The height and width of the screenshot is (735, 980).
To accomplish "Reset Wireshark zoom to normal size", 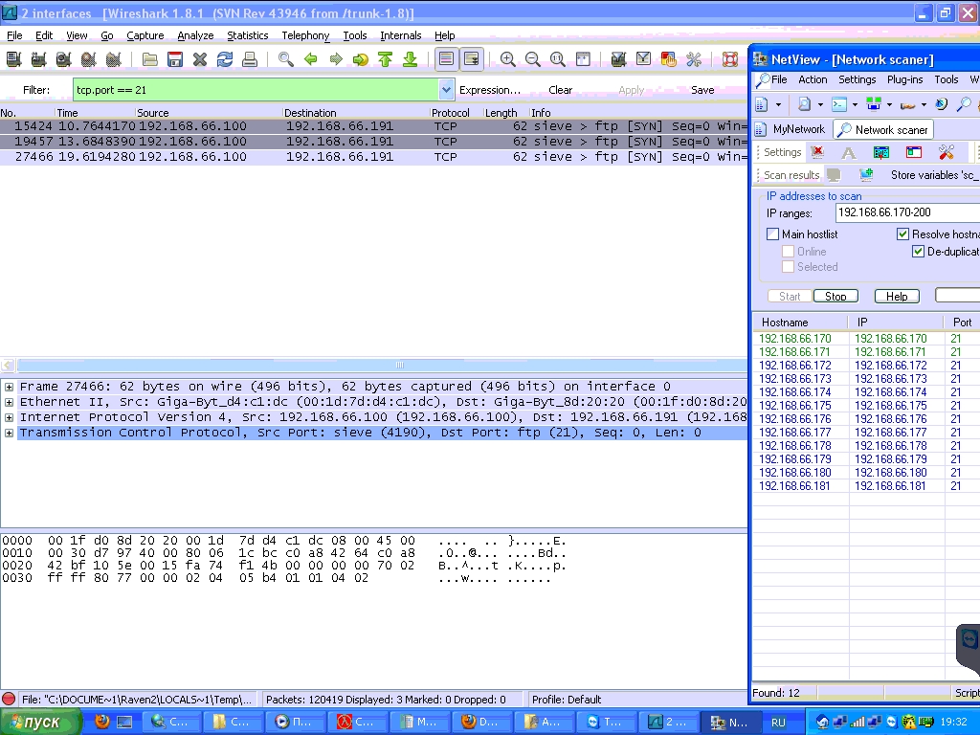I will pos(558,59).
